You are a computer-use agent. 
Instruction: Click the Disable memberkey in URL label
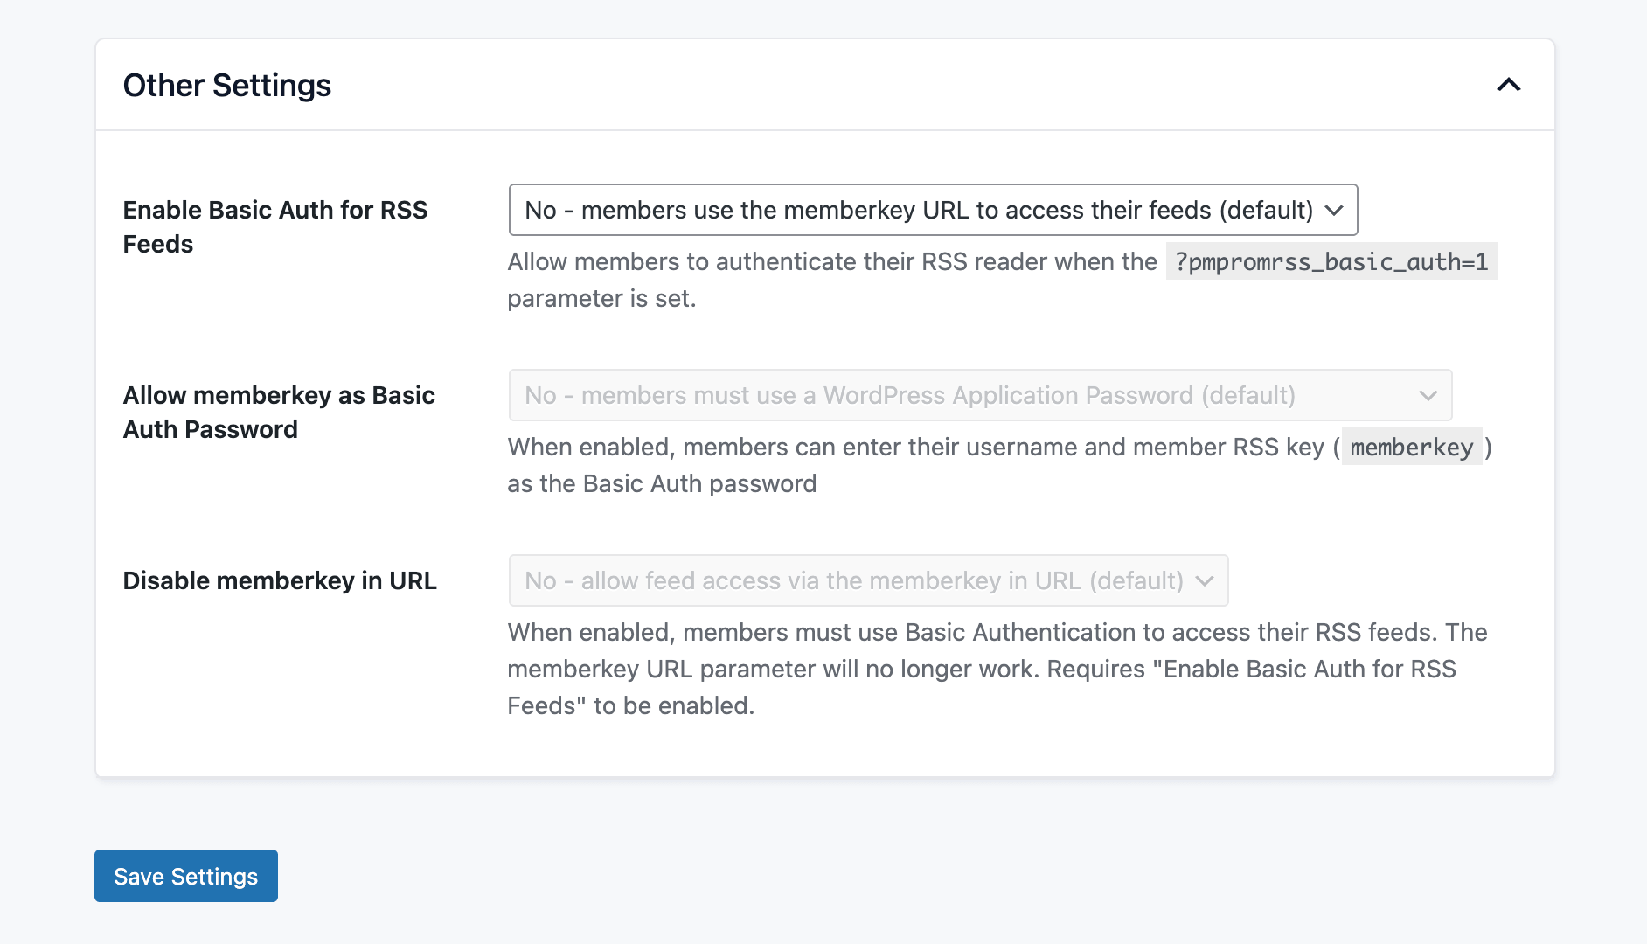pos(281,580)
